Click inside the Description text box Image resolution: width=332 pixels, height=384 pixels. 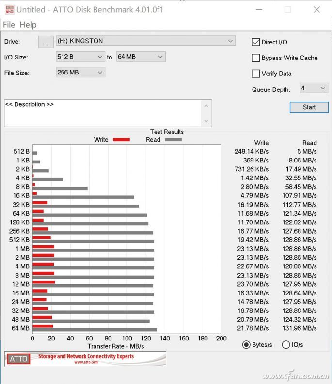[103, 113]
